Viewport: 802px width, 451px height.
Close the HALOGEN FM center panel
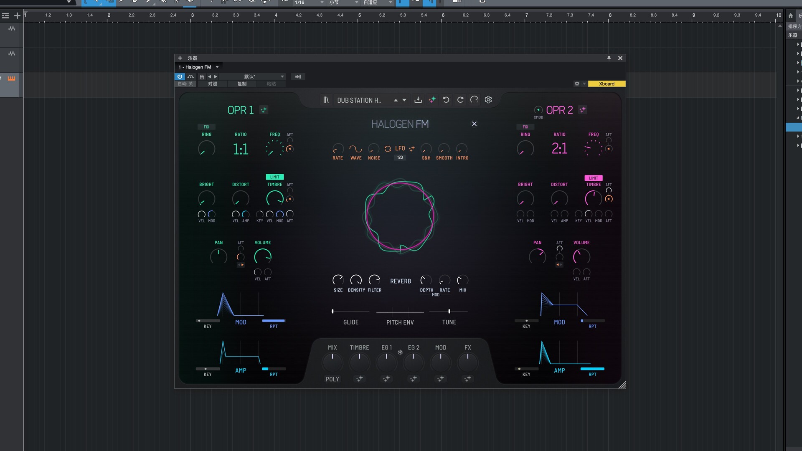coord(474,124)
